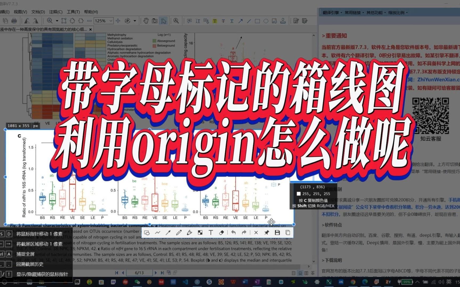Click the horizontal scrollbar right arrow
Image resolution: width=460 pixels, height=287 pixels.
click(x=309, y=266)
